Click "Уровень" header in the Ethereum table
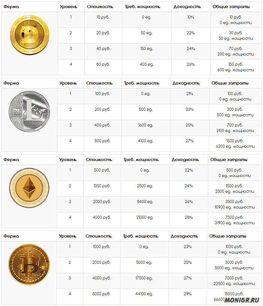 [x=68, y=160]
